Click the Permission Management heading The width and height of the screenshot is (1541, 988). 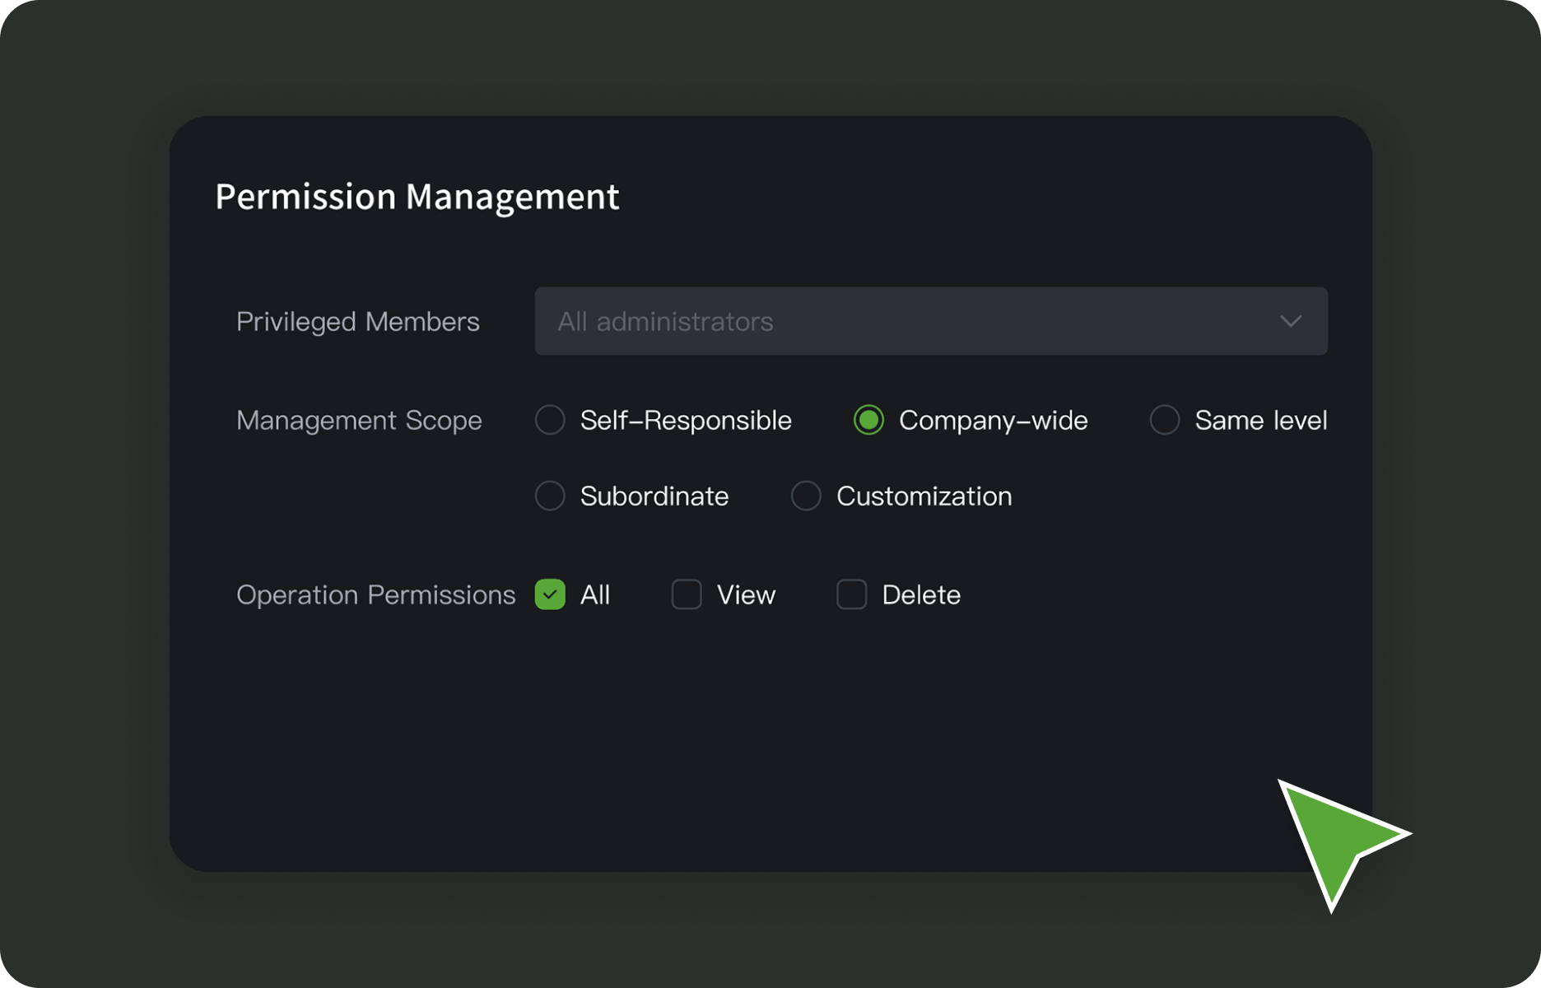(417, 197)
